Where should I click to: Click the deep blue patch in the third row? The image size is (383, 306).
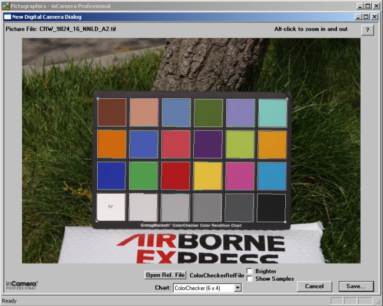pyautogui.click(x=111, y=176)
